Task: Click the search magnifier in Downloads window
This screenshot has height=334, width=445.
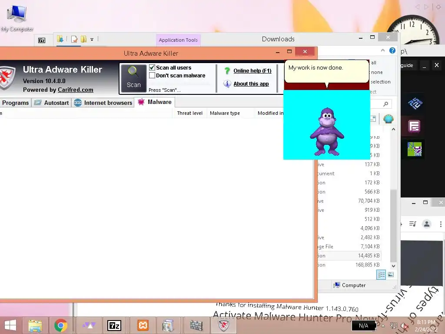Action: point(385,104)
